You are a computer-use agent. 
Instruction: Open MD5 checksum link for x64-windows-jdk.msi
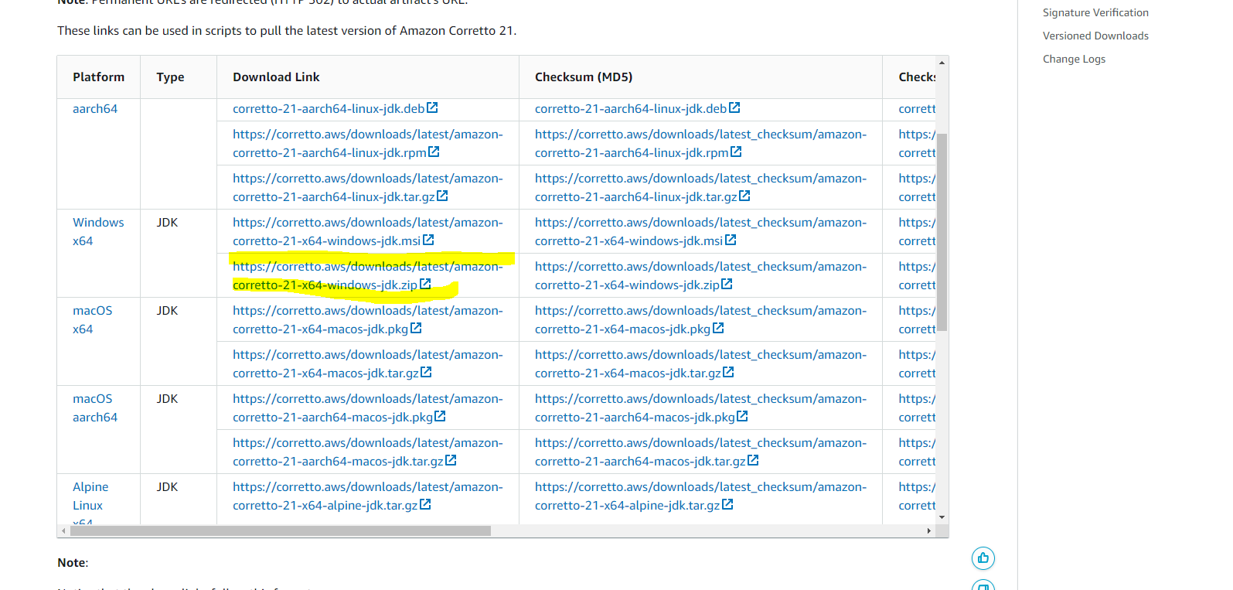click(x=700, y=231)
